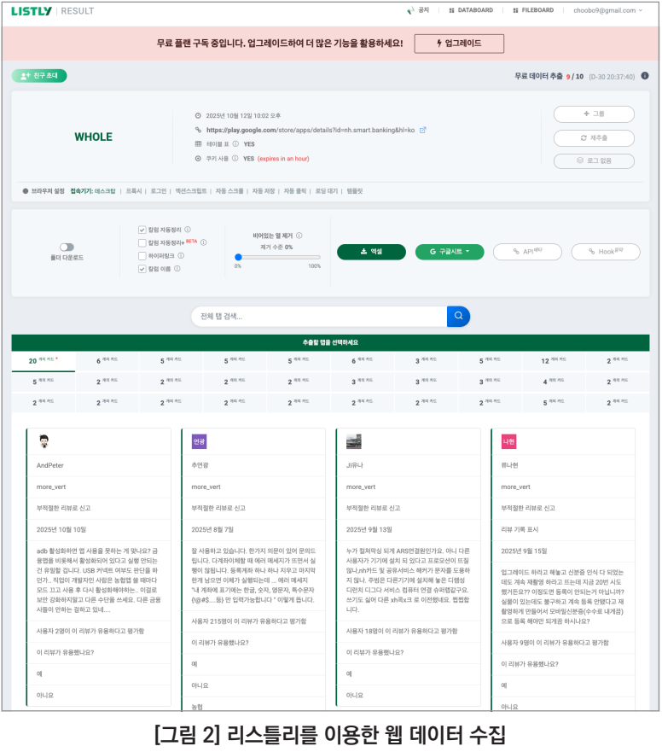Uncheck the 칼럼 자동정리 checkbox
Viewport: 662px width, 752px height.
[142, 230]
